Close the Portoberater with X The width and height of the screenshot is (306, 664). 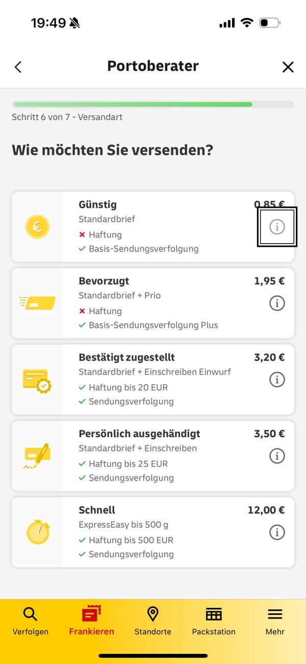[288, 67]
